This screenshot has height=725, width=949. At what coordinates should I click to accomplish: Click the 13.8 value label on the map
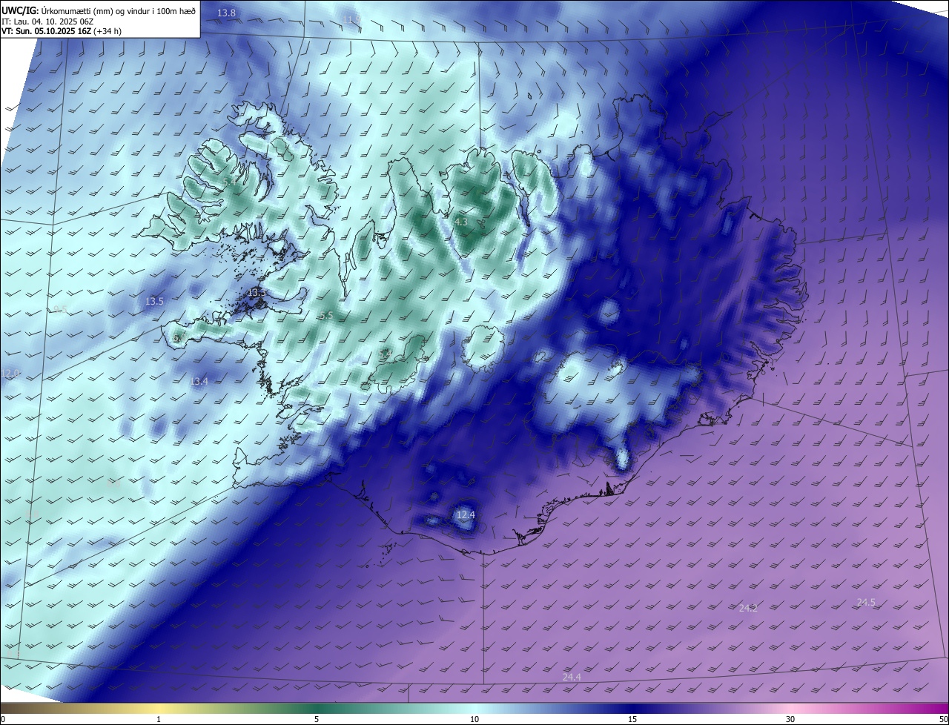tap(227, 13)
